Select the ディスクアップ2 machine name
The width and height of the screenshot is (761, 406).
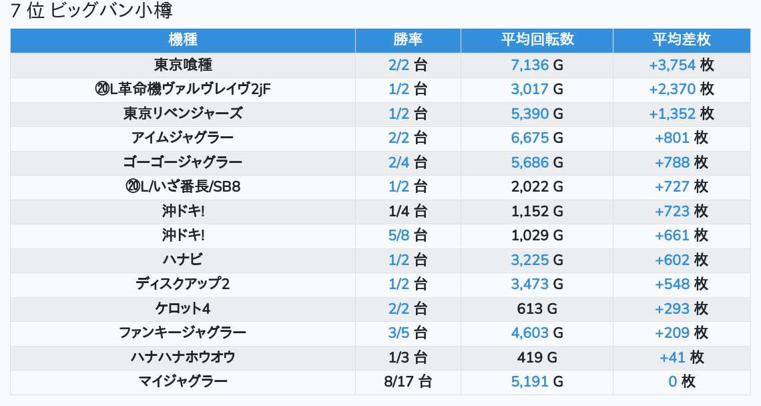point(183,284)
